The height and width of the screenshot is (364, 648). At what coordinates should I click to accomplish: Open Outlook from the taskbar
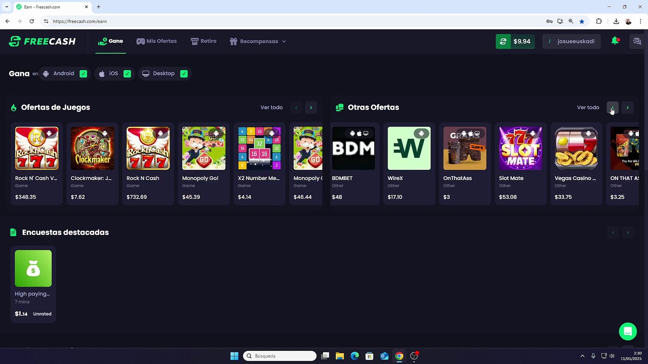pos(384,356)
